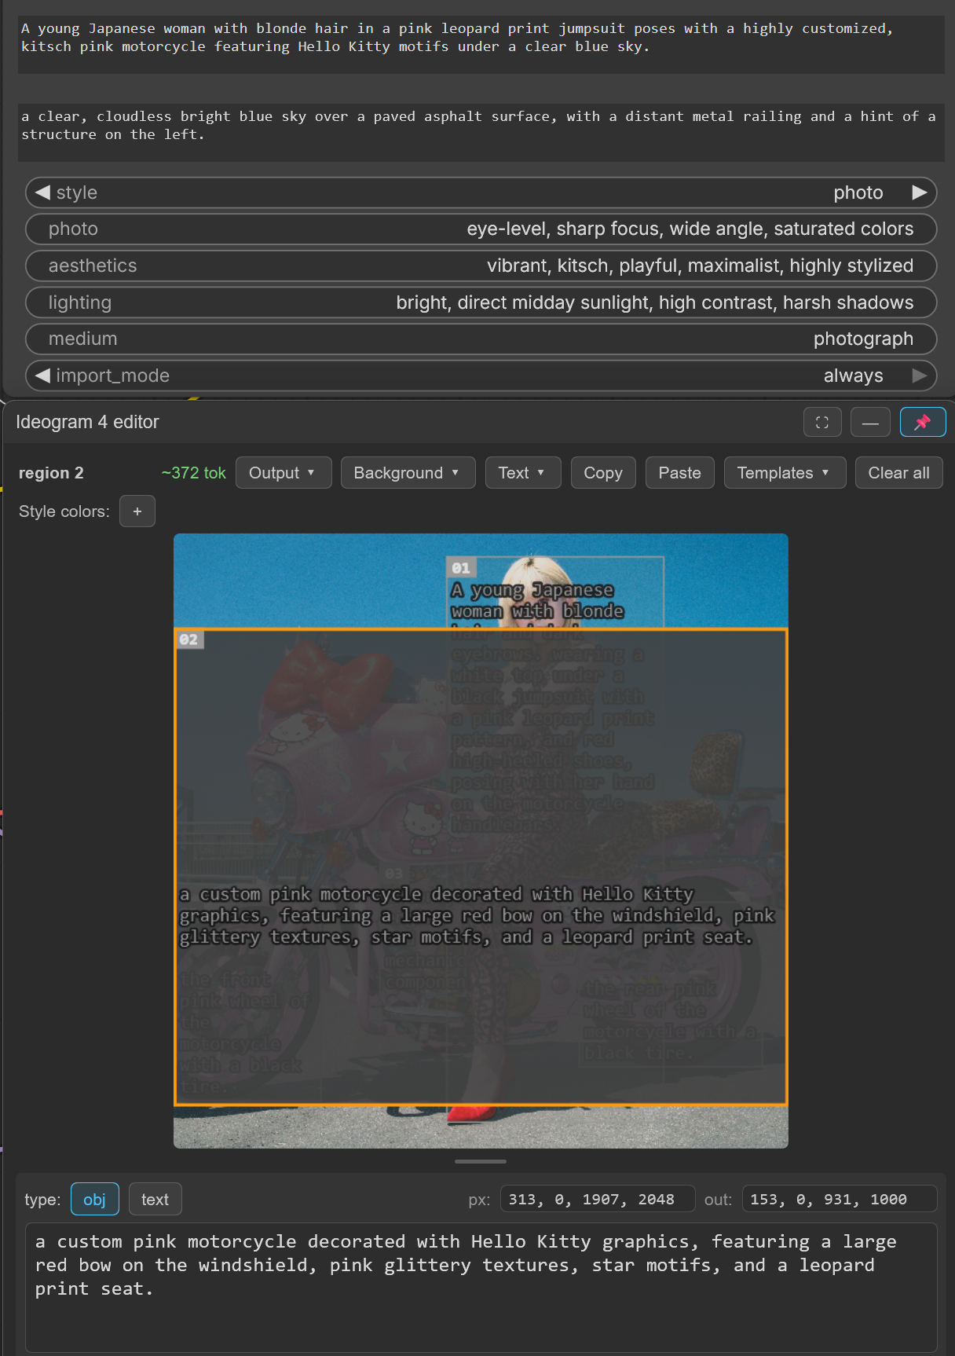Image resolution: width=955 pixels, height=1356 pixels.
Task: Click the Paste button
Action: (679, 473)
